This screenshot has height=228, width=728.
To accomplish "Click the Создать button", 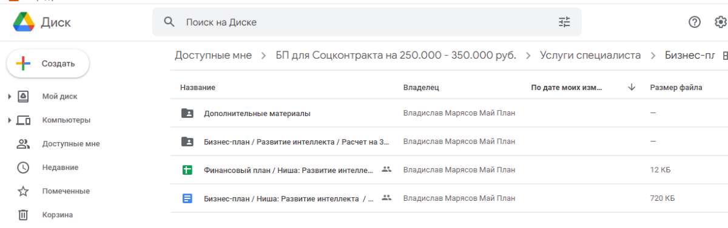I will point(48,64).
